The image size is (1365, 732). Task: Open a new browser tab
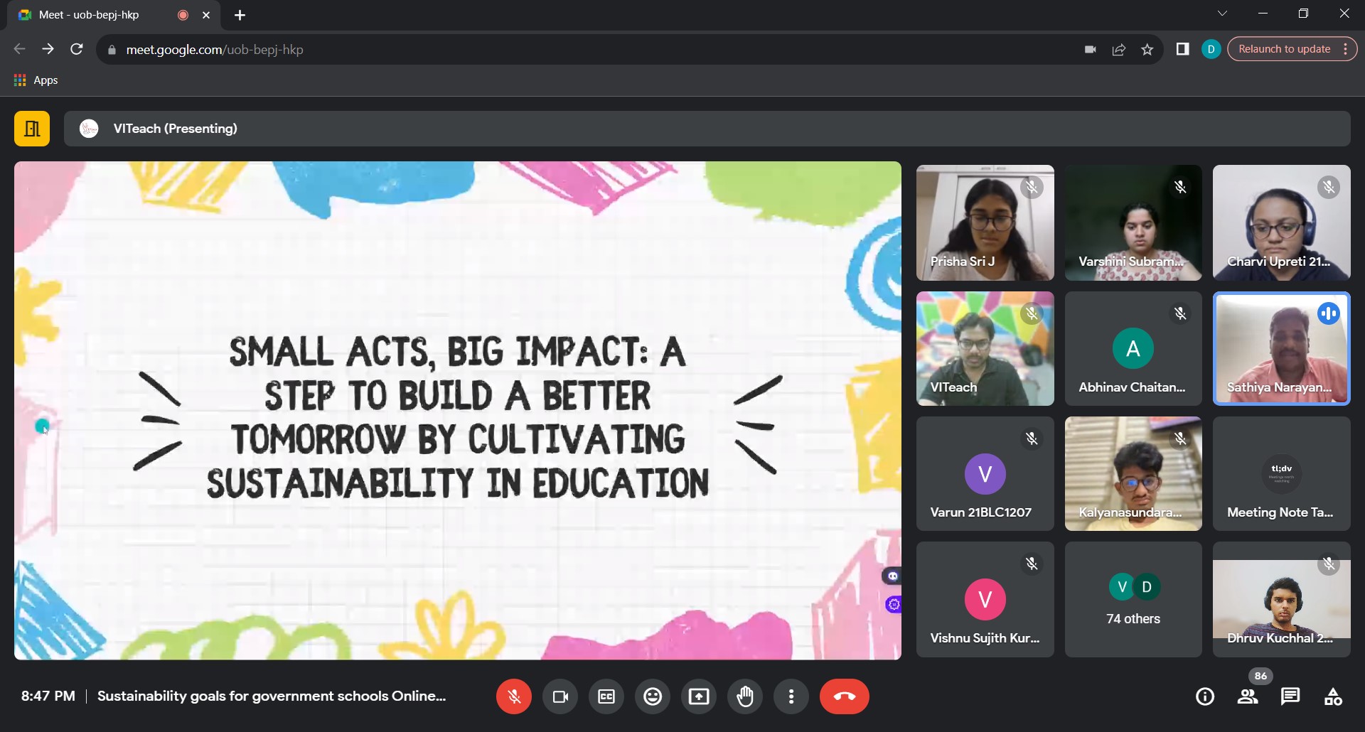(x=240, y=15)
